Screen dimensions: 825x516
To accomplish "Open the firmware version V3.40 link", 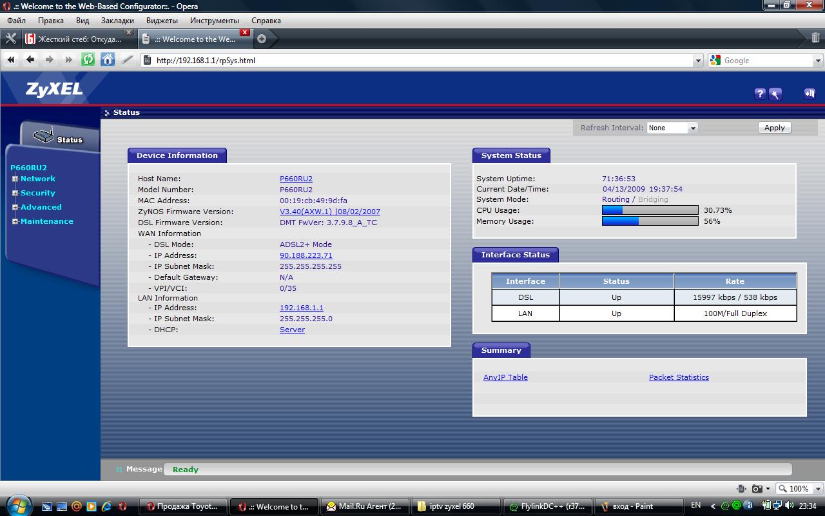I will 330,212.
